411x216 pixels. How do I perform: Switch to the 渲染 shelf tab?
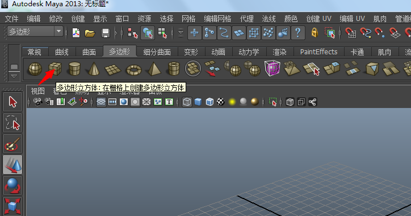tap(279, 52)
